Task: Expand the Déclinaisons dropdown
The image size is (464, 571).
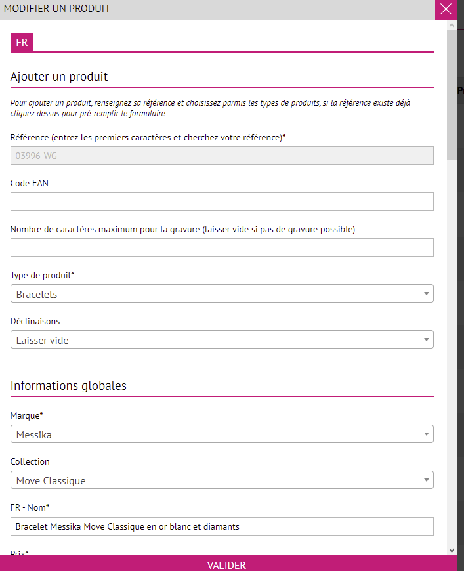Action: (x=222, y=339)
